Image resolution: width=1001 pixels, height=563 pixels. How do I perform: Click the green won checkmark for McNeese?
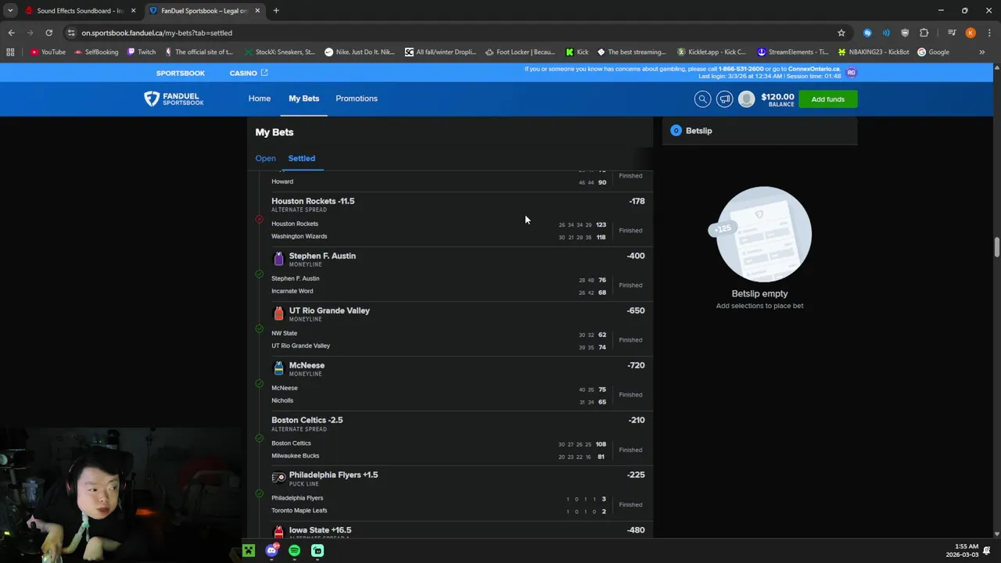(x=259, y=383)
